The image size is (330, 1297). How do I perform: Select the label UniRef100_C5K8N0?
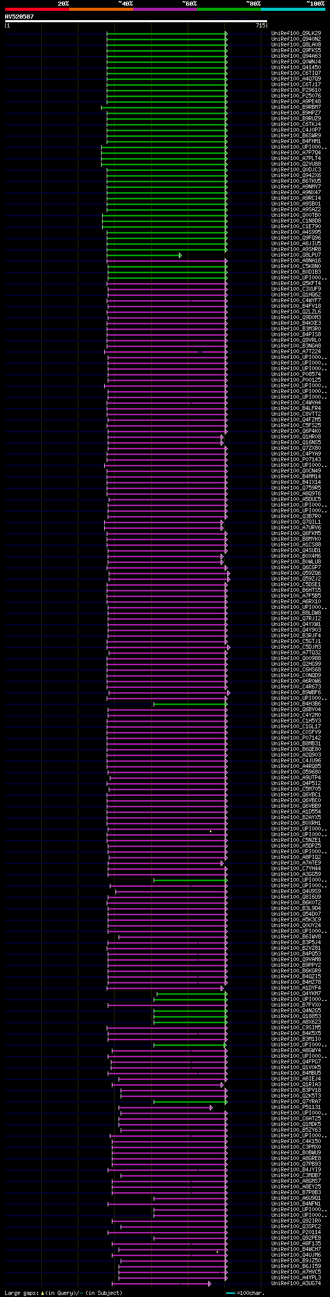296,267
